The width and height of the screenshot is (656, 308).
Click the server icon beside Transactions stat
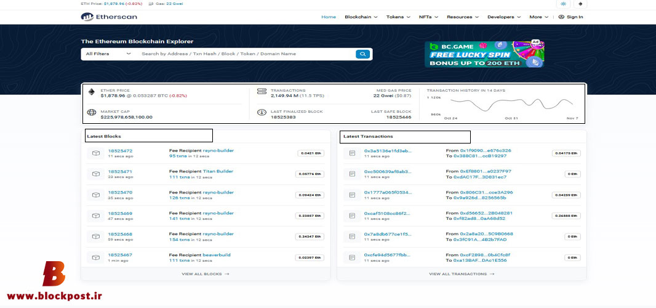tap(262, 92)
